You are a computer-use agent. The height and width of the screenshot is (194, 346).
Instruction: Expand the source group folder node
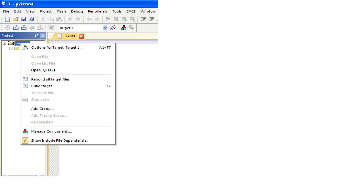click(x=11, y=48)
